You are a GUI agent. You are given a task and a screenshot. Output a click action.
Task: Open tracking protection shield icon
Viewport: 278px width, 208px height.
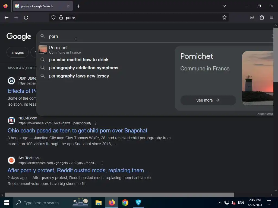point(53,18)
